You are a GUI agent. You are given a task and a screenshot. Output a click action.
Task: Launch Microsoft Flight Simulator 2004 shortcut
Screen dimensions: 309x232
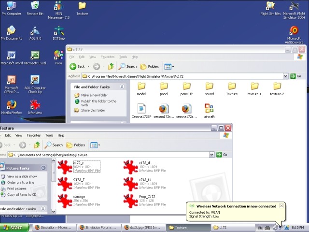(x=294, y=10)
